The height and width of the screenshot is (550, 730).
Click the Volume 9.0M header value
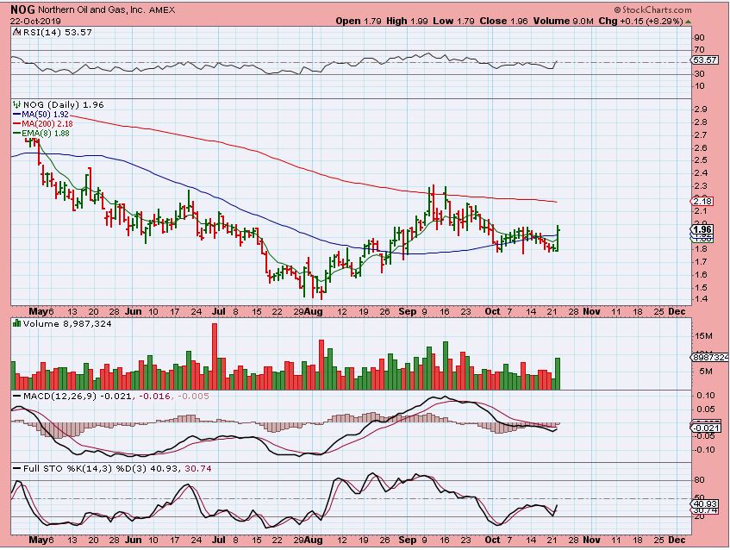564,21
